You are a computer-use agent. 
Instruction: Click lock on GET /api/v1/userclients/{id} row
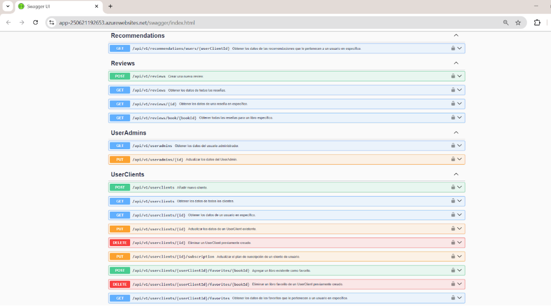[453, 215]
